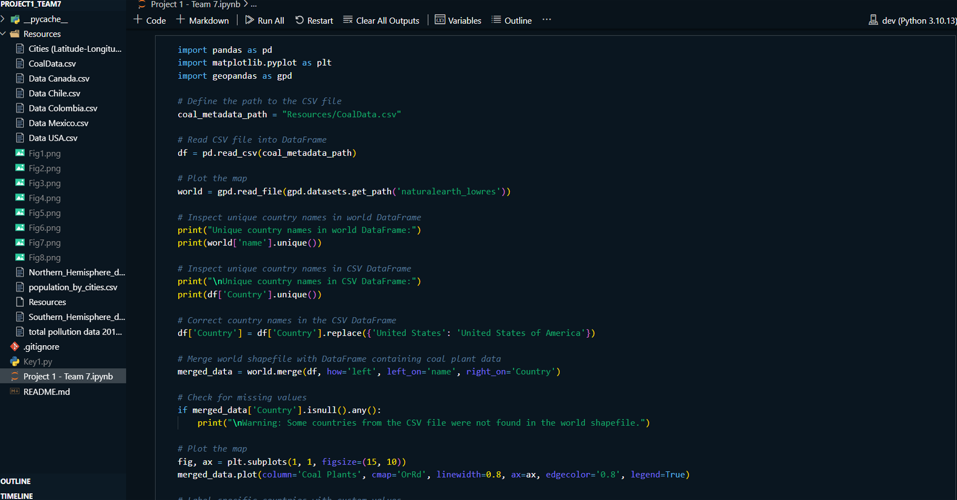This screenshot has width=957, height=500.
Task: Select the .gitignore file
Action: (x=41, y=347)
